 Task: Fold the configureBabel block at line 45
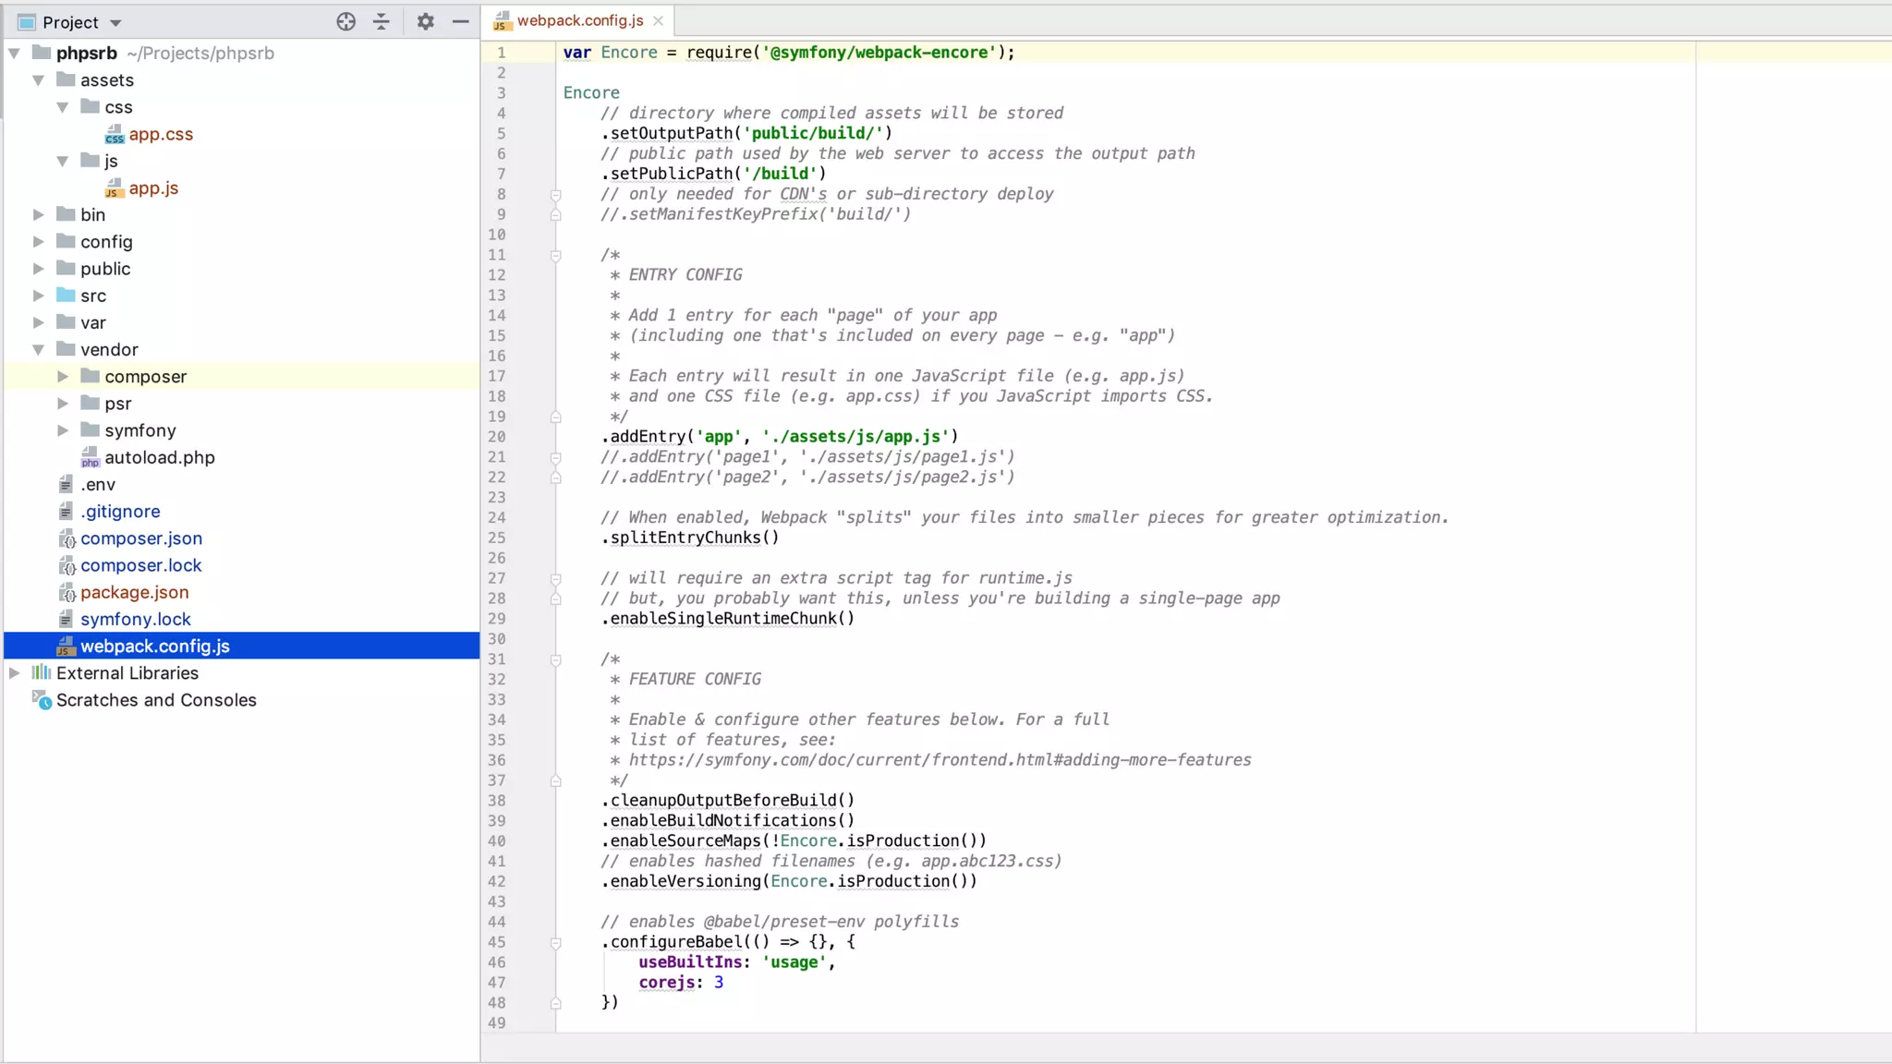(x=556, y=943)
